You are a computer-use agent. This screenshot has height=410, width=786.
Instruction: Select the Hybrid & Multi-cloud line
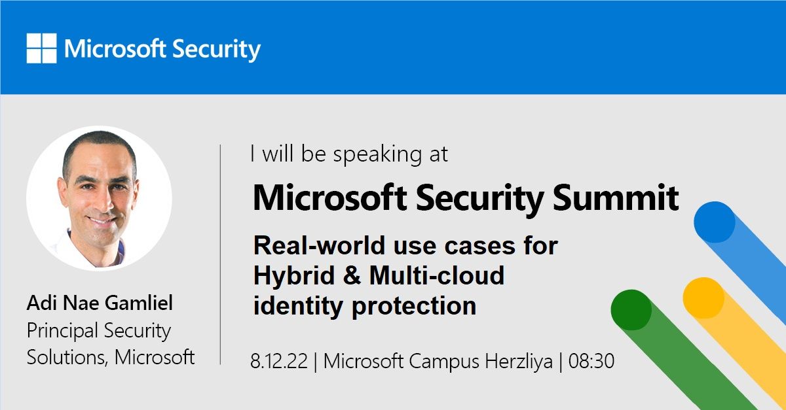379,276
